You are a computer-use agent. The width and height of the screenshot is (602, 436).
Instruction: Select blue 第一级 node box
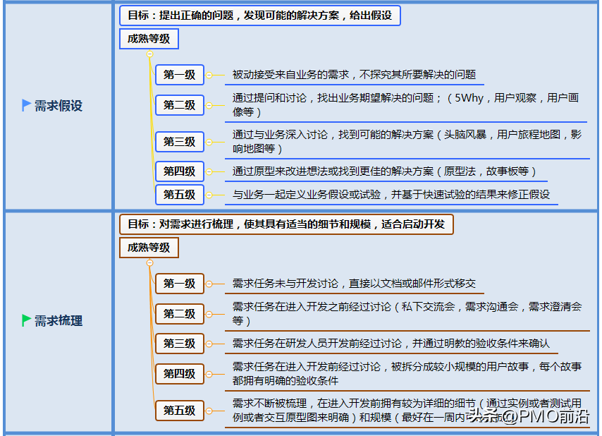(x=180, y=75)
